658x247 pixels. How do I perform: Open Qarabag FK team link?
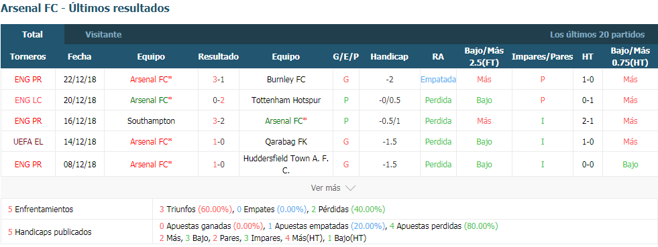[286, 142]
